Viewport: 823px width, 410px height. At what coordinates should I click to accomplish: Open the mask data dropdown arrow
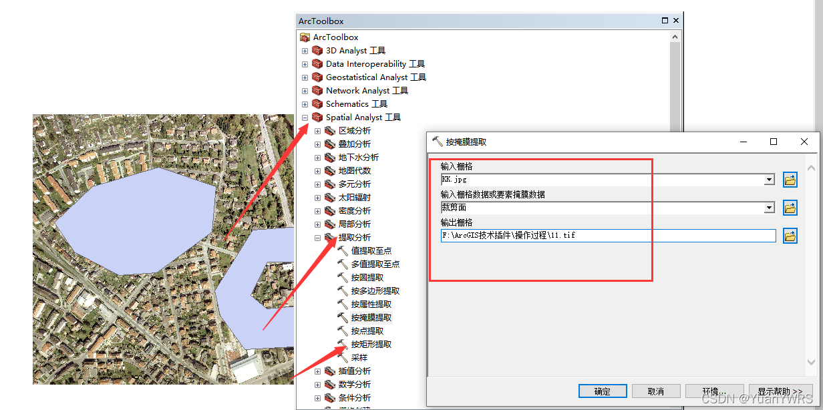click(770, 208)
